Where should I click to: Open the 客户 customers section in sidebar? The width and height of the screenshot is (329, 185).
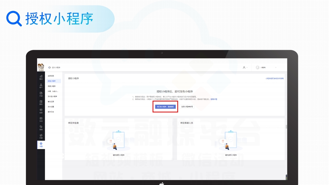pos(41,86)
